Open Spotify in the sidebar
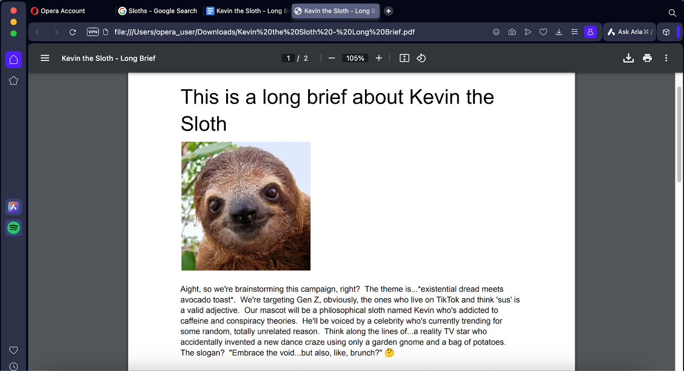Screen dimensions: 684x371 tap(14, 228)
